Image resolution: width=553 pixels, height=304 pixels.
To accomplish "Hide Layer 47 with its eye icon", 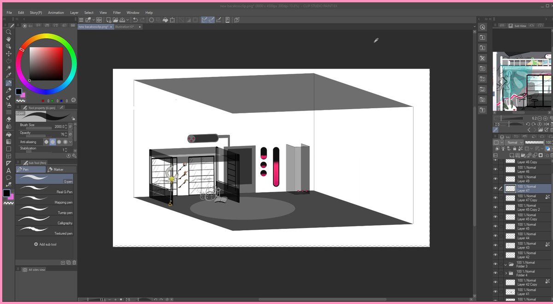I will (x=495, y=188).
